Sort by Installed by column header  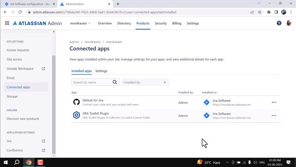(186, 92)
